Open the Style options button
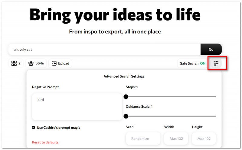The width and height of the screenshot is (242, 150). tap(36, 63)
